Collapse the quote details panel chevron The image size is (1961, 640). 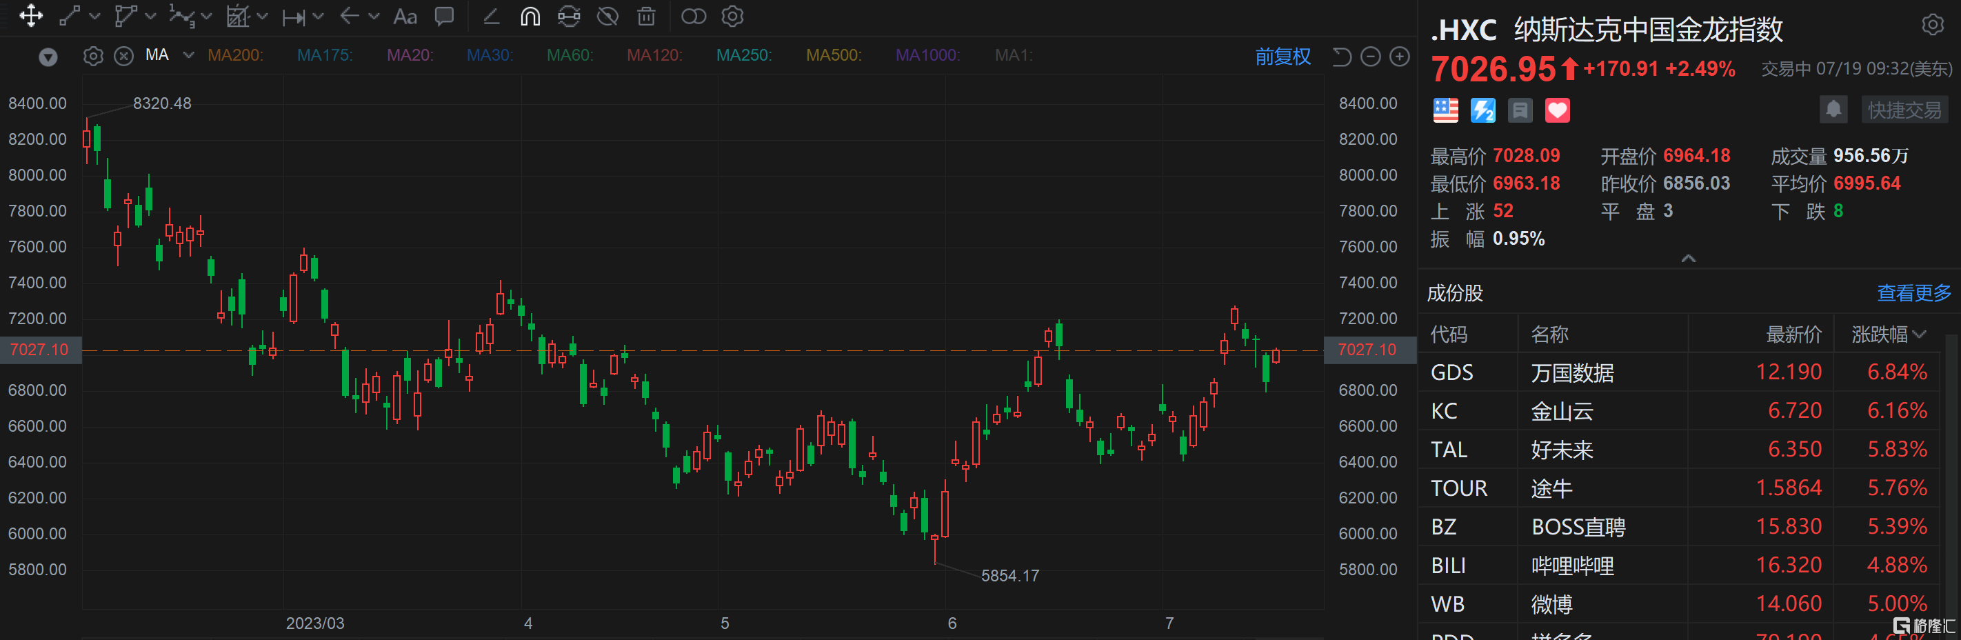1688,259
